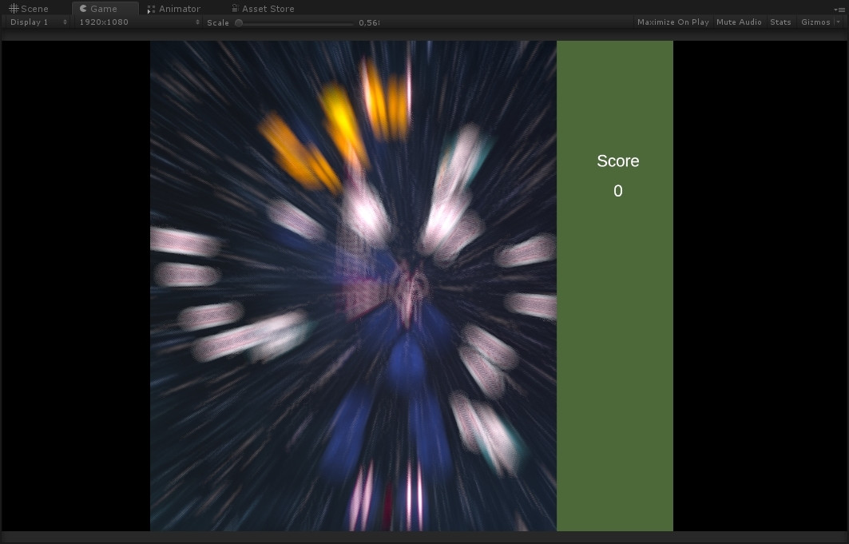This screenshot has height=544, width=849.
Task: Switch to the Scene tab
Action: (30, 9)
